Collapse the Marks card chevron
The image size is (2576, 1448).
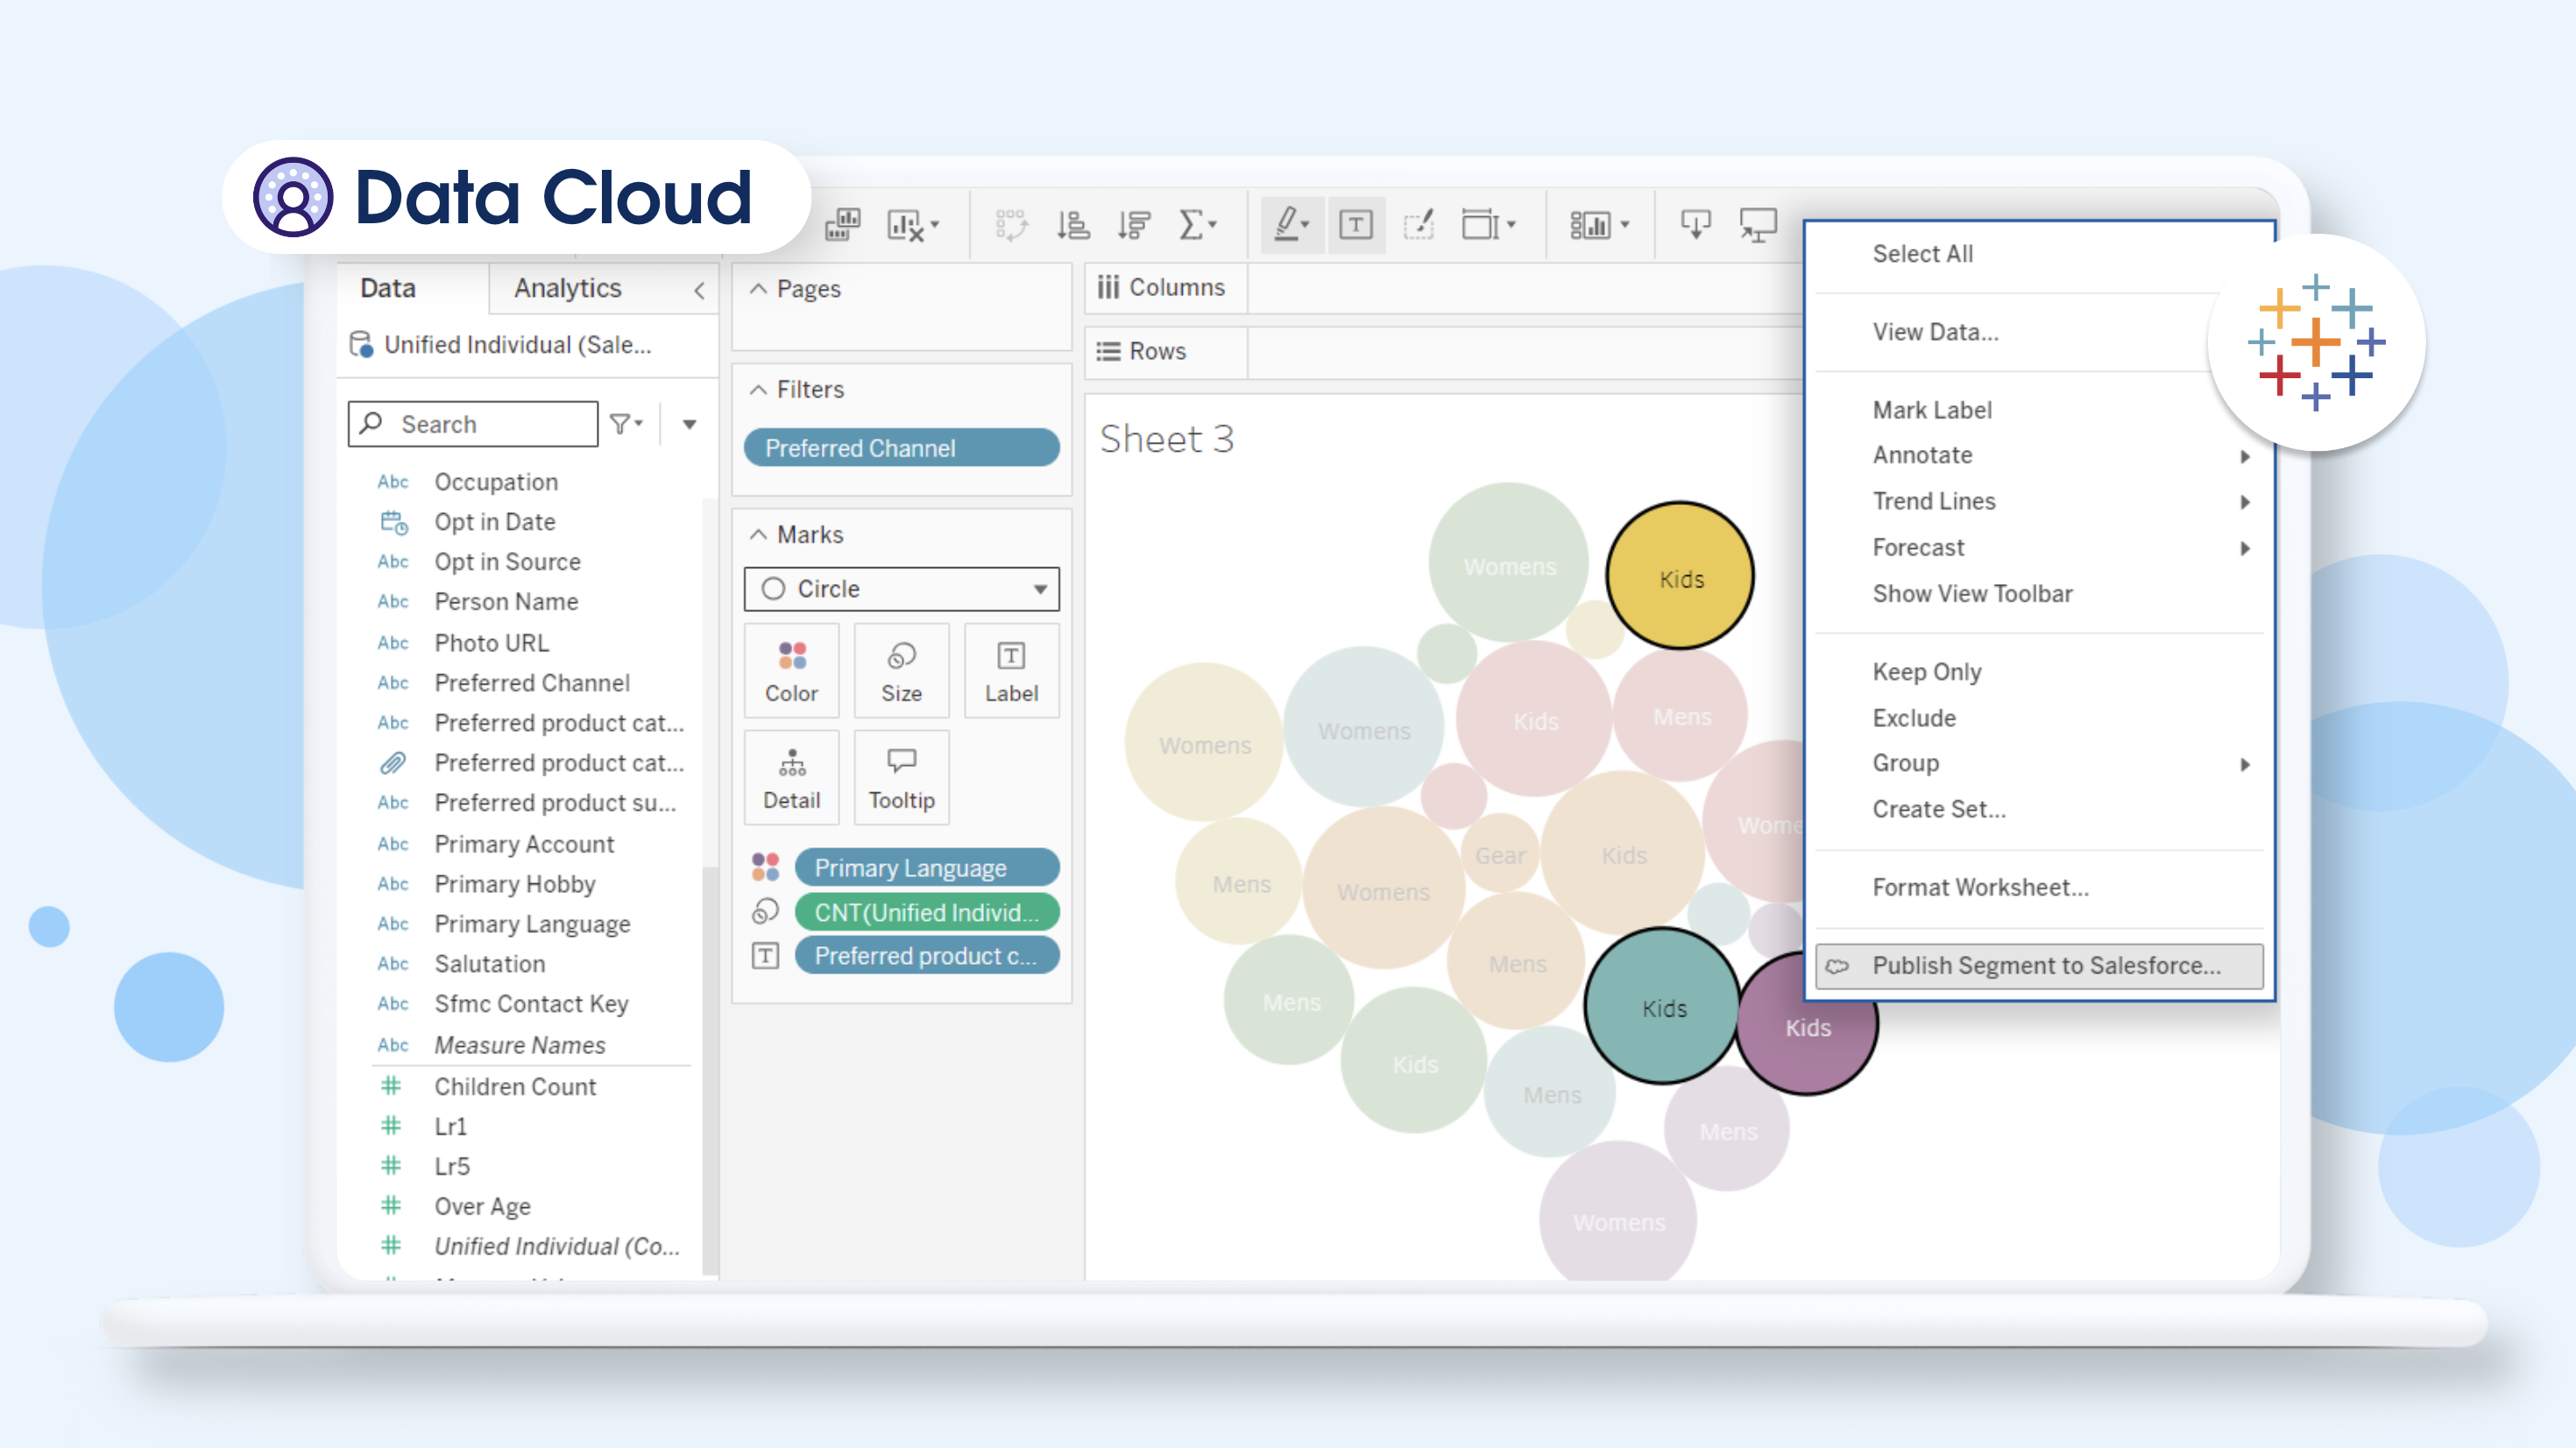[759, 535]
